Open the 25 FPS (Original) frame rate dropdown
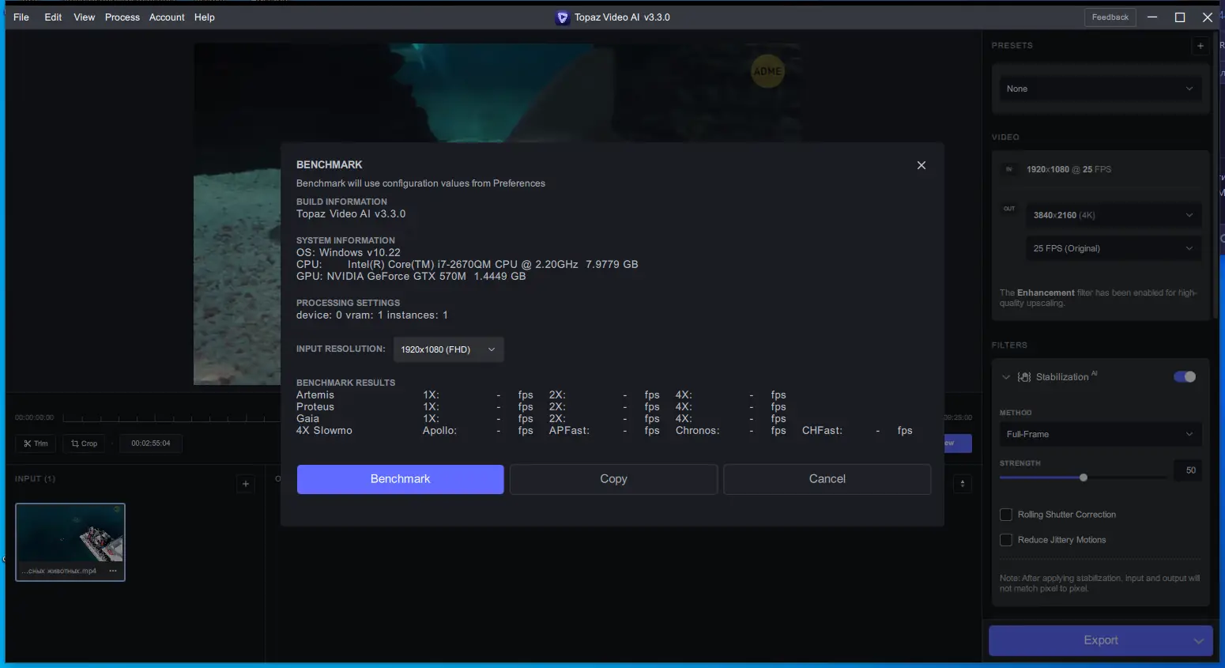1225x668 pixels. click(1114, 248)
